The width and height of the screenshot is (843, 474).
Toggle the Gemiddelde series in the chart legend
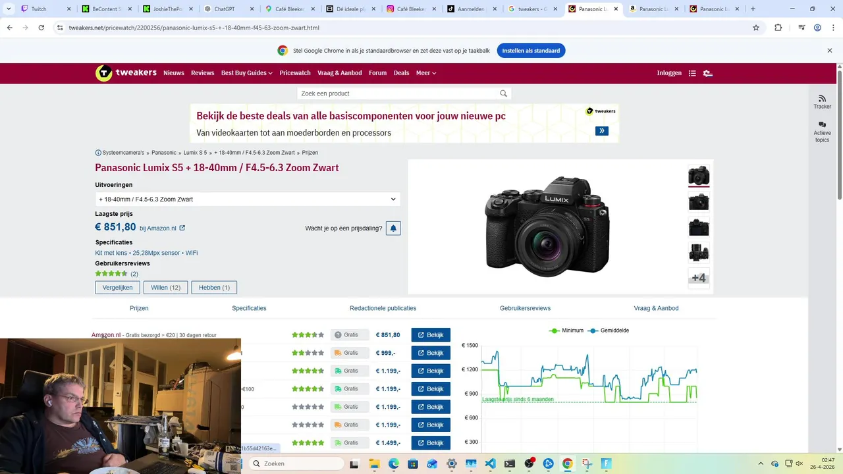[x=608, y=330]
